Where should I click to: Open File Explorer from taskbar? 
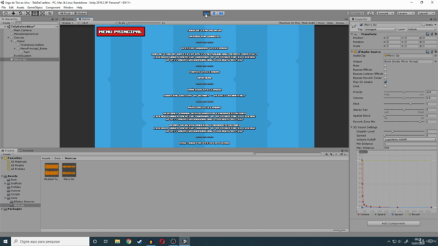pyautogui.click(x=117, y=241)
